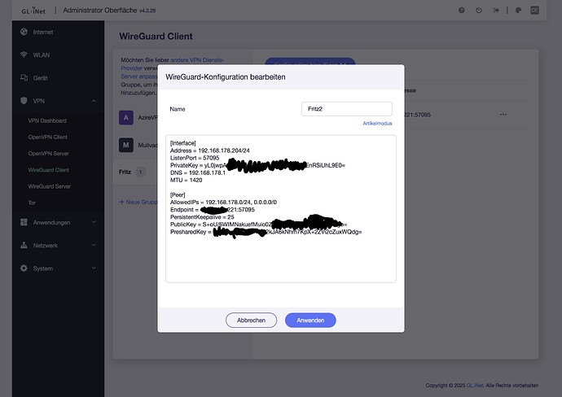Click the Name input field containing Fritz2

347,109
